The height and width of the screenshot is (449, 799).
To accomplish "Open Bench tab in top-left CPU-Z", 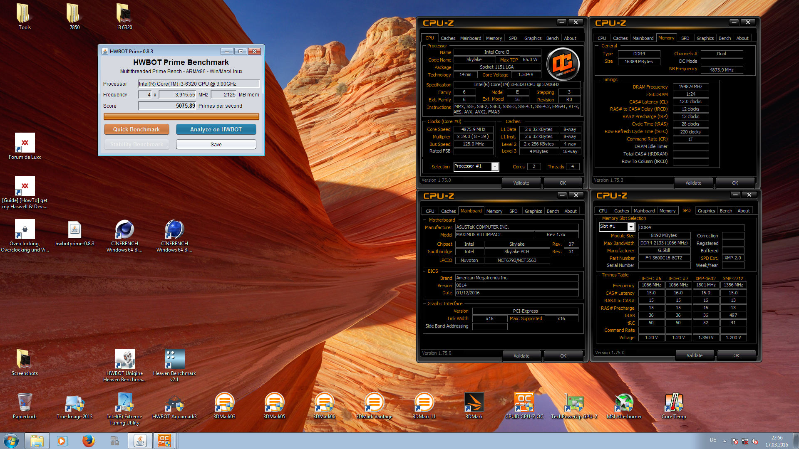I will 552,38.
